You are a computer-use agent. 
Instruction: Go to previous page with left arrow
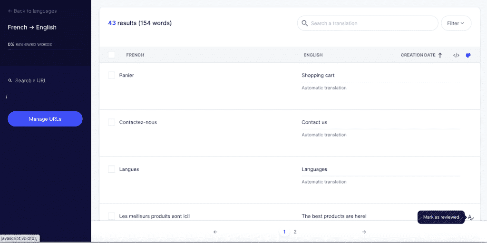coord(215,232)
